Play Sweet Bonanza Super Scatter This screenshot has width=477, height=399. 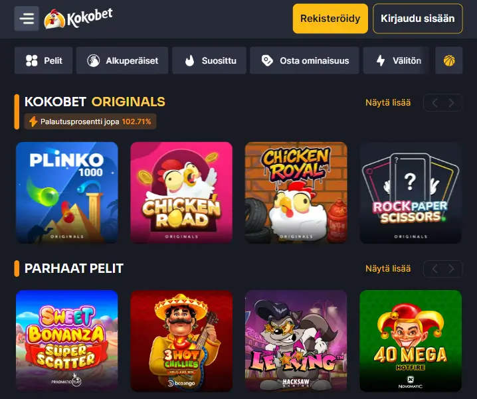tap(67, 341)
